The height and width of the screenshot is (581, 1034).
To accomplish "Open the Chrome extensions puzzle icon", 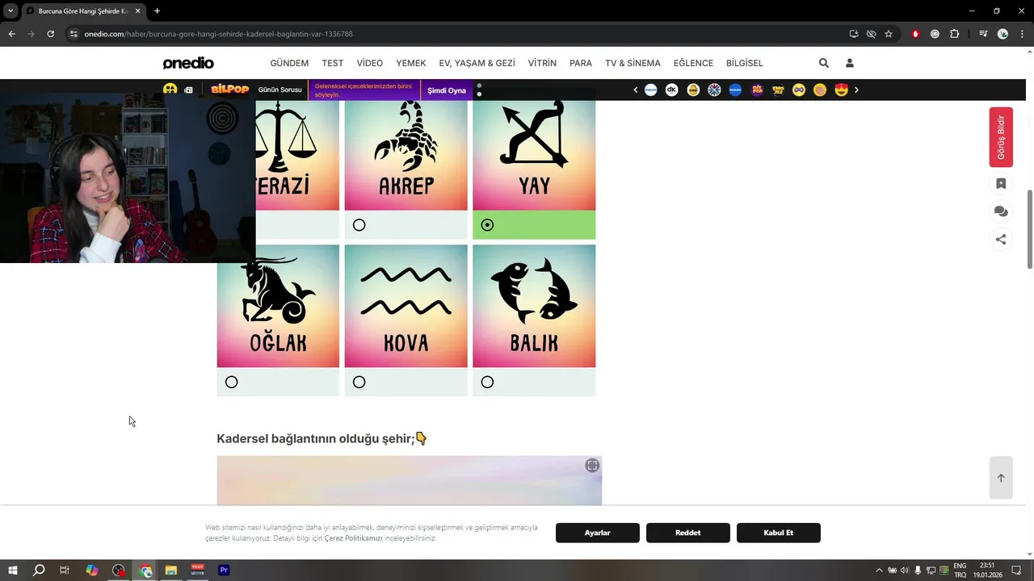I will [954, 34].
